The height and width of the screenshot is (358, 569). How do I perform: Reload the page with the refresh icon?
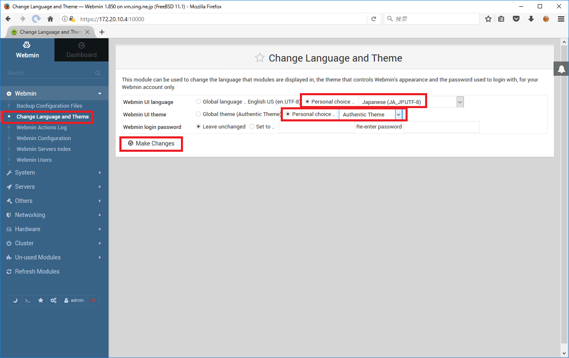(x=374, y=19)
